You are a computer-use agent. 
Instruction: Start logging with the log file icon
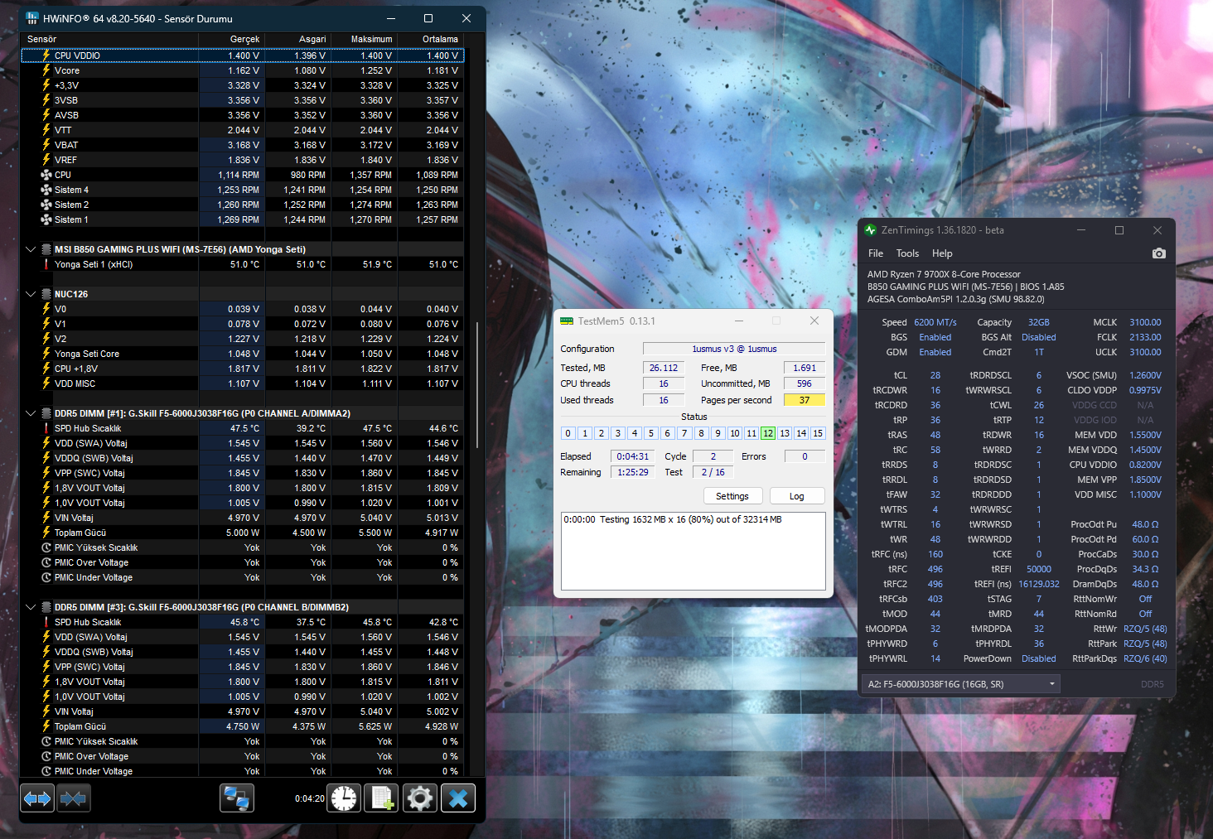click(382, 798)
